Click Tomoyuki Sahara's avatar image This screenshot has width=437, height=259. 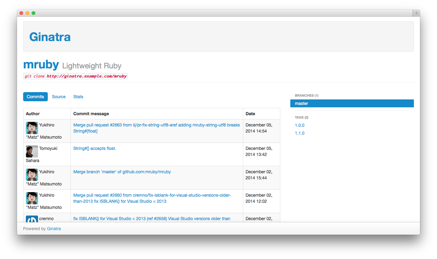pos(32,151)
